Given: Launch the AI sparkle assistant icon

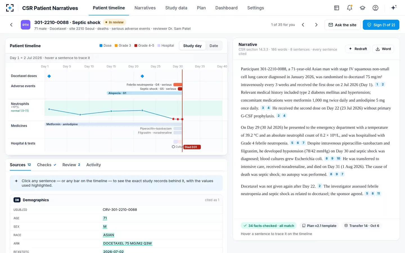Looking at the screenshot, I should coord(394,8).
